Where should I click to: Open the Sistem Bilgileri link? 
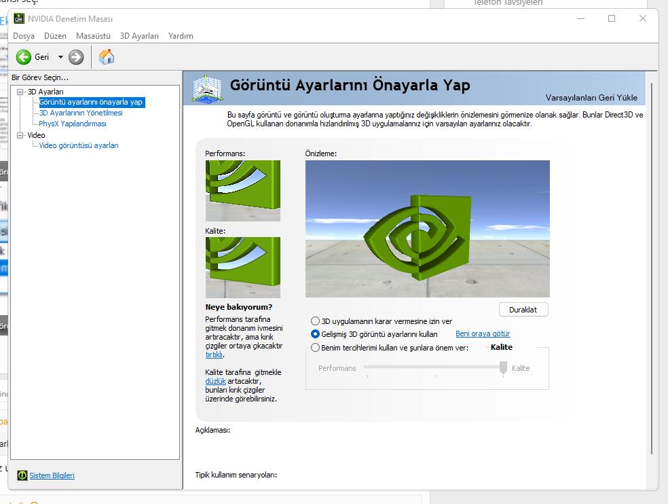tap(52, 475)
